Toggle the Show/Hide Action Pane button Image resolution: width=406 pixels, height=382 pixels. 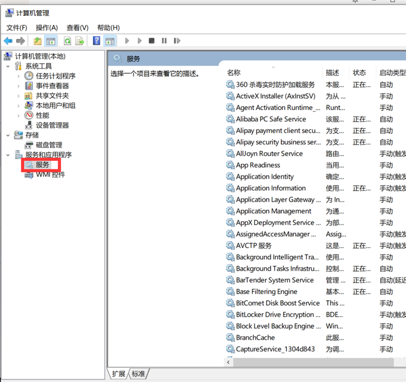click(x=110, y=41)
